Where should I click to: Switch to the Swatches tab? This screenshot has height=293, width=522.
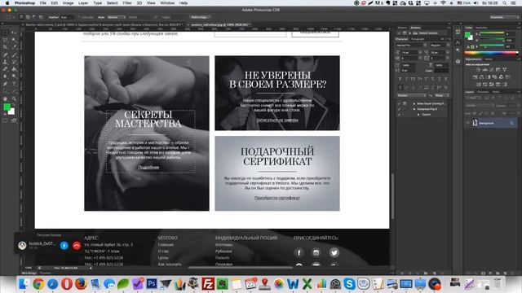pyautogui.click(x=482, y=28)
